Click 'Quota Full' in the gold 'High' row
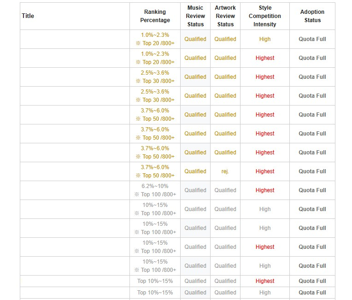The height and width of the screenshot is (300, 352). [x=312, y=39]
